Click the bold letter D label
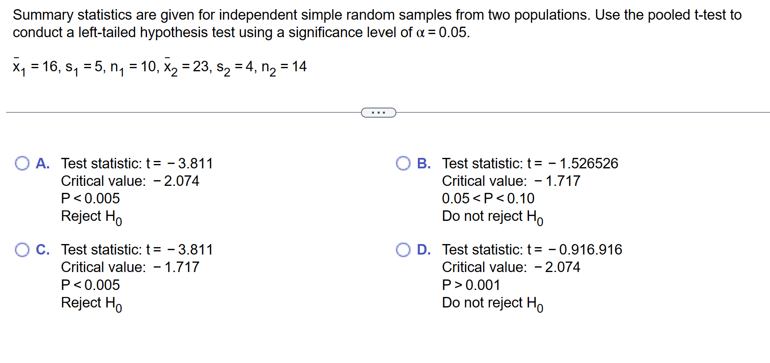Viewport: 770px width, 363px height. 423,250
